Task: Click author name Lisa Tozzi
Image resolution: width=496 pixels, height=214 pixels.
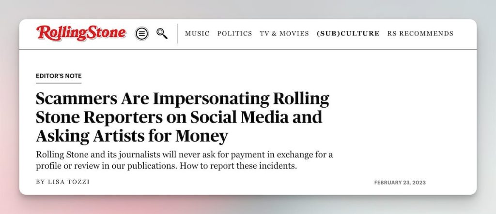Action: click(x=74, y=182)
